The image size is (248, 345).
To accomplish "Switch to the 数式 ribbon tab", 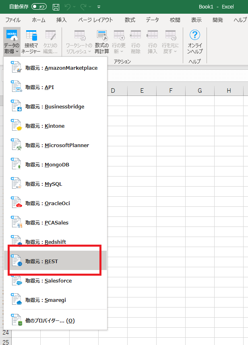I will pos(130,20).
